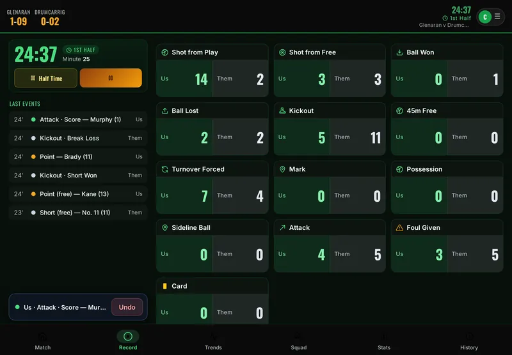Image resolution: width=512 pixels, height=355 pixels.
Task: Select the 'Point — Brady (11)' event
Action: point(78,156)
